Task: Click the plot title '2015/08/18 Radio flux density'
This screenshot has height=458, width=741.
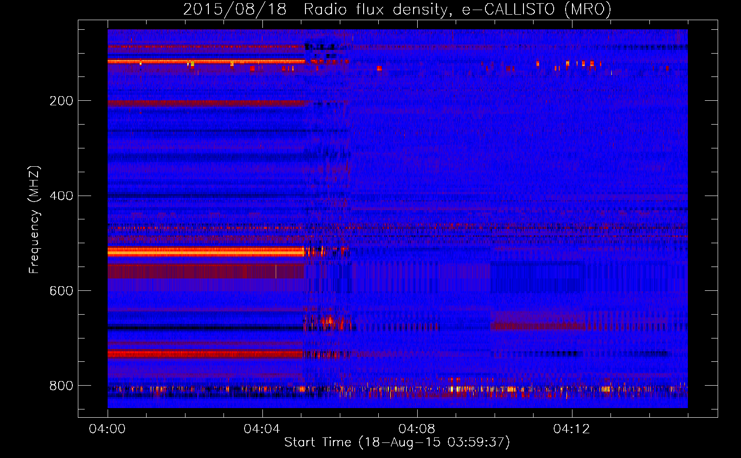Action: 397,9
